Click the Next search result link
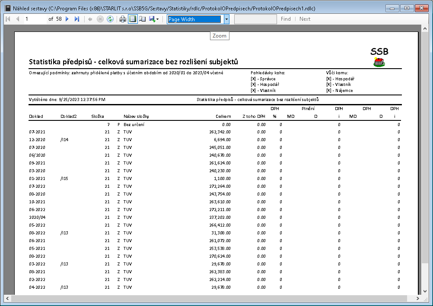 click(305, 19)
